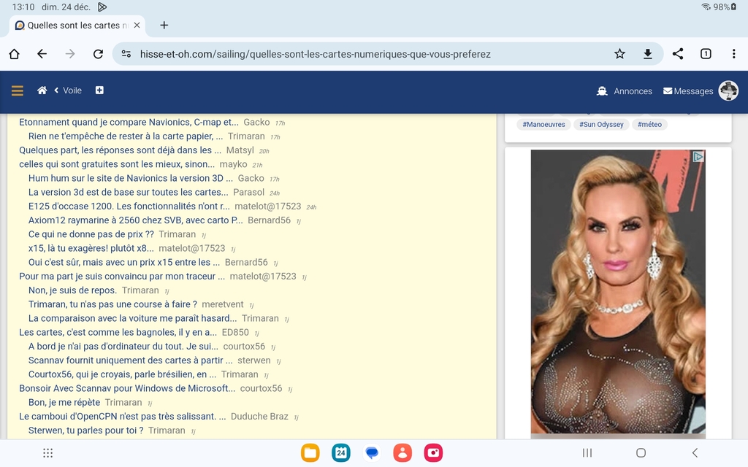Open the app drawer grid icon
The image size is (748, 467).
47,452
